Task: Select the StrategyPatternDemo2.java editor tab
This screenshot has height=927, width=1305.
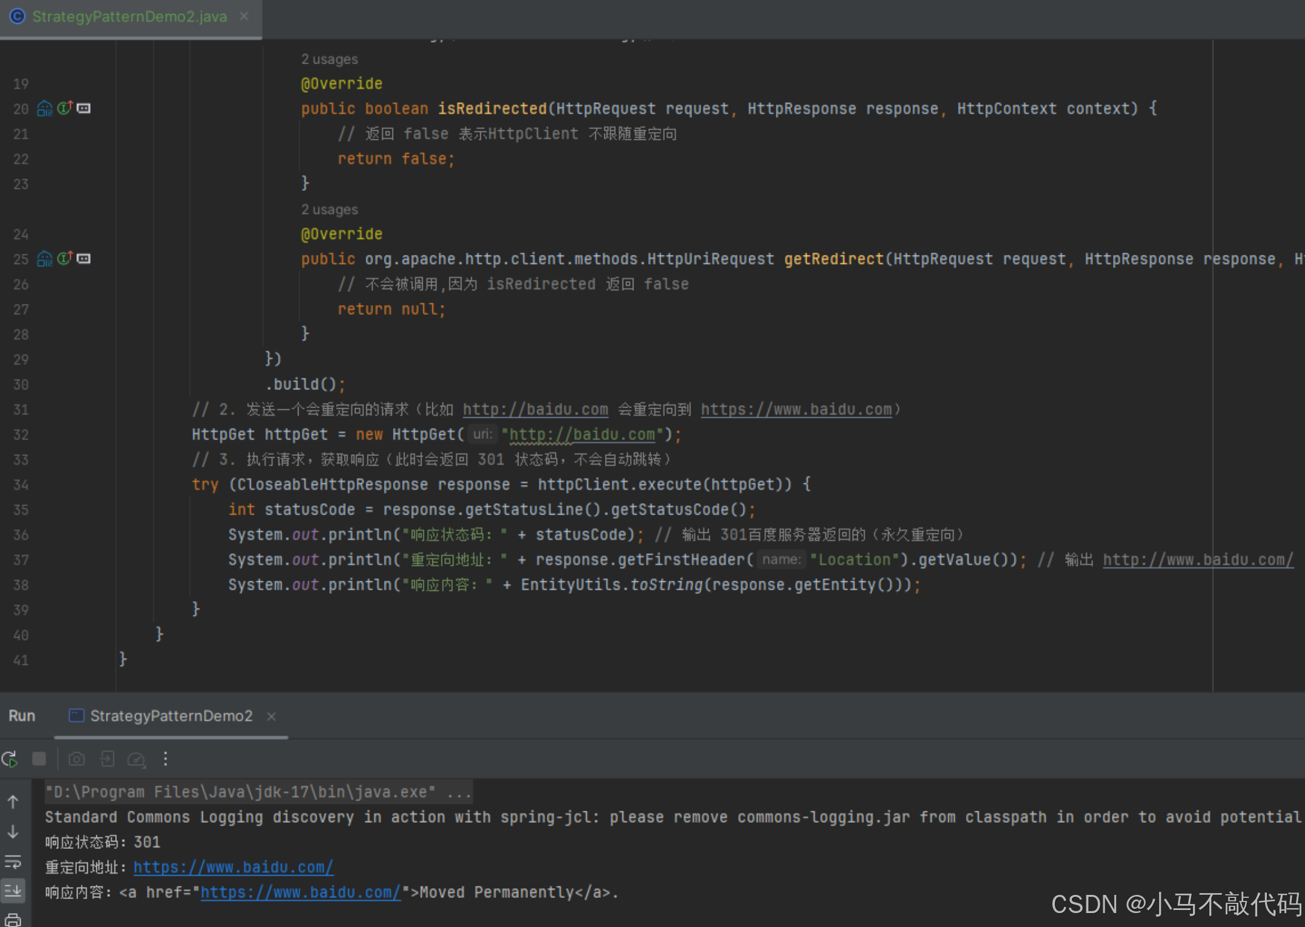Action: point(129,17)
